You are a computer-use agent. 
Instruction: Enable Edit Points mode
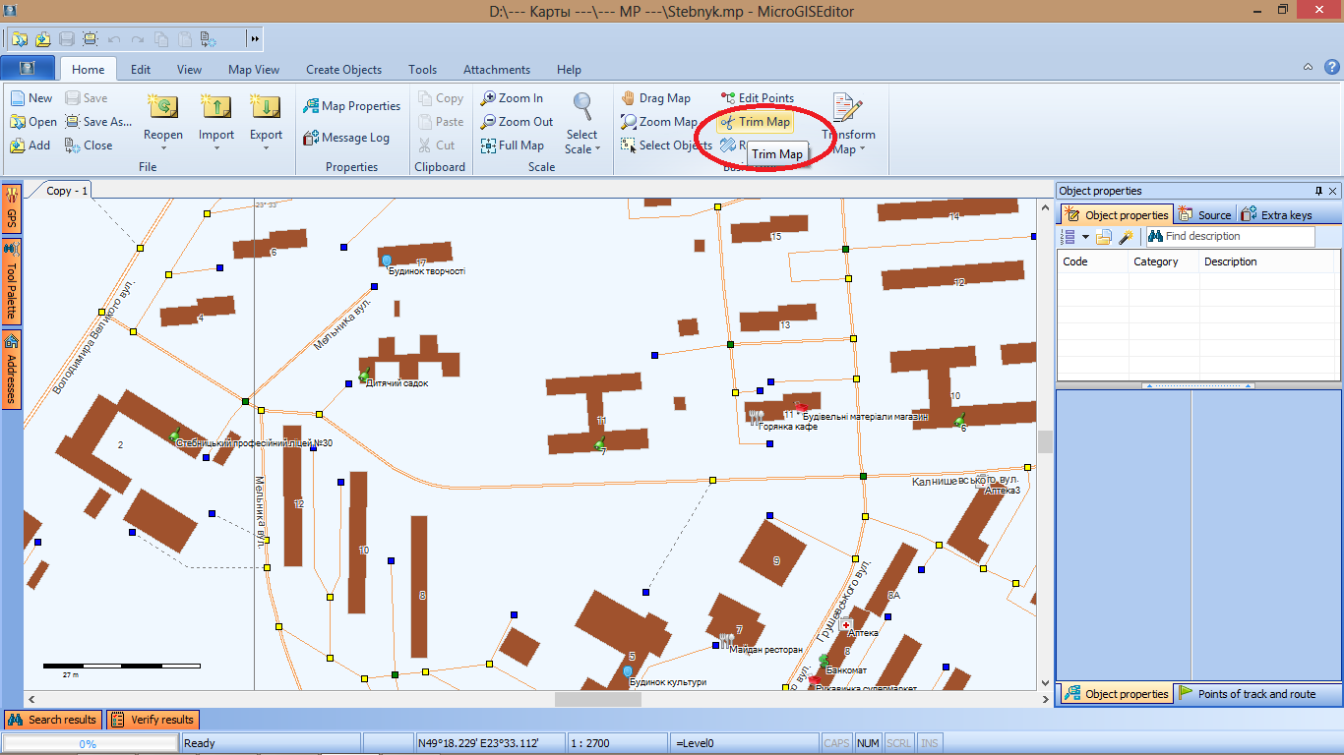click(x=728, y=98)
